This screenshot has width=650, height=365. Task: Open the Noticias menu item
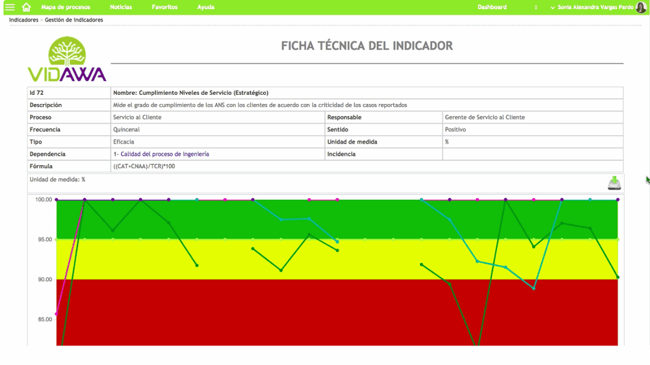[121, 7]
